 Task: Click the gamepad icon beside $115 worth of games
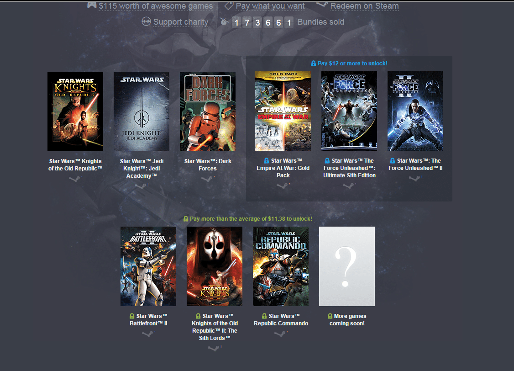click(92, 5)
